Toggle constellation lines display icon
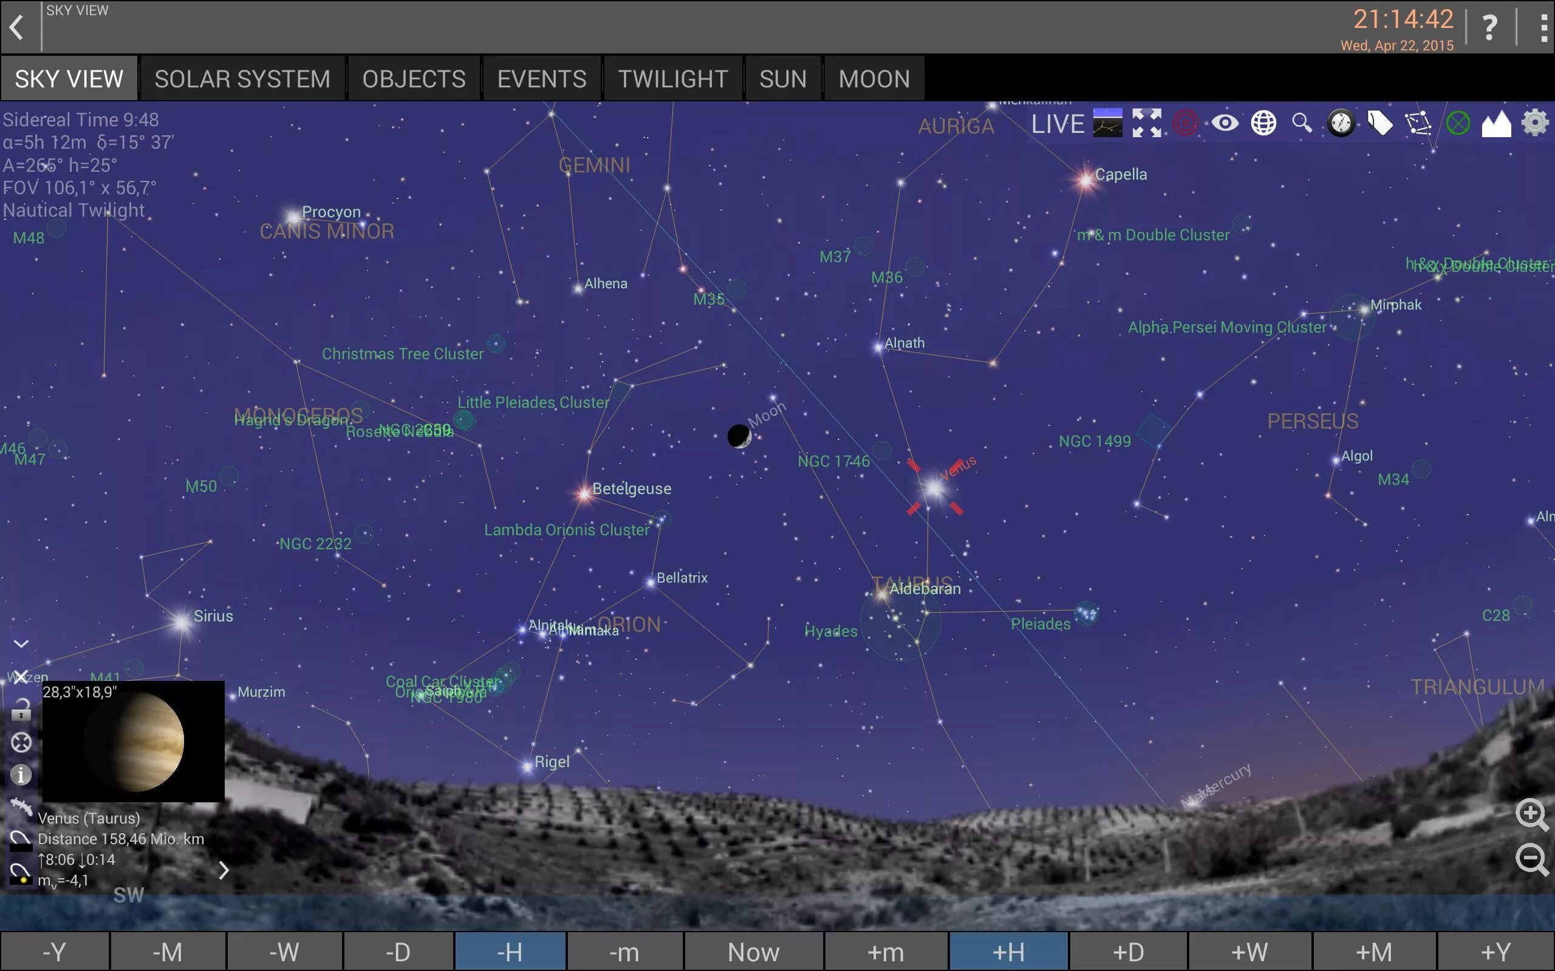This screenshot has height=971, width=1555. 1418,123
